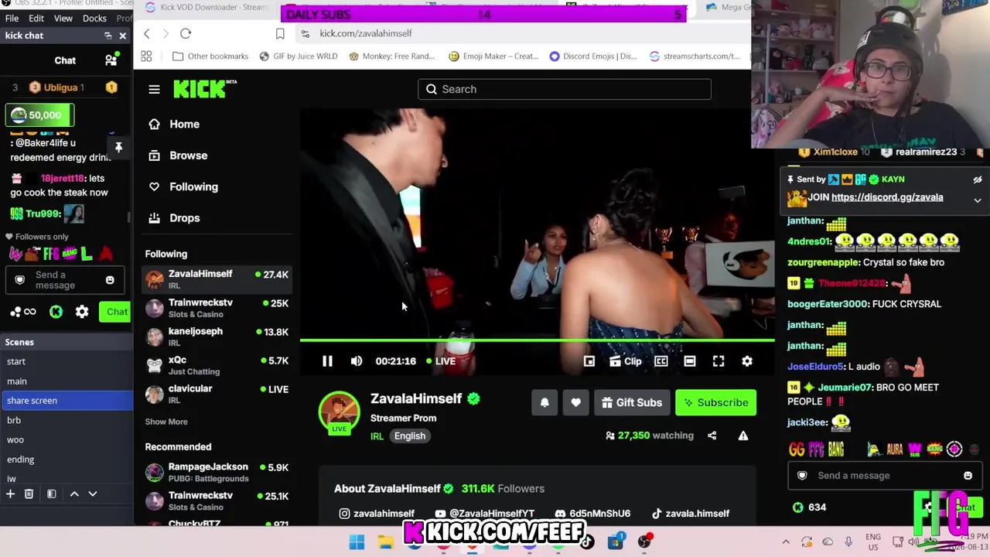Open the Windows Start menu
The height and width of the screenshot is (557, 990).
click(x=357, y=542)
